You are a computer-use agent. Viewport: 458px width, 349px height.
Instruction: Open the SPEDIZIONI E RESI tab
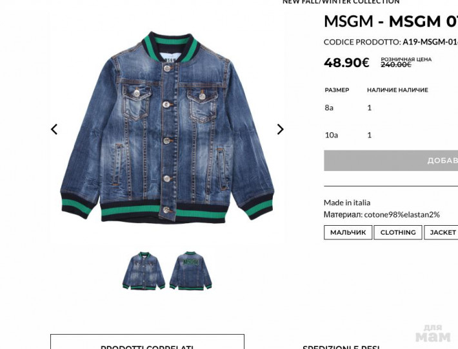click(x=341, y=347)
